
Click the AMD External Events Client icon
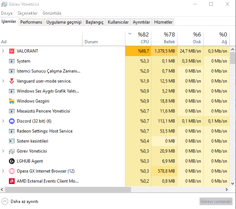12,181
